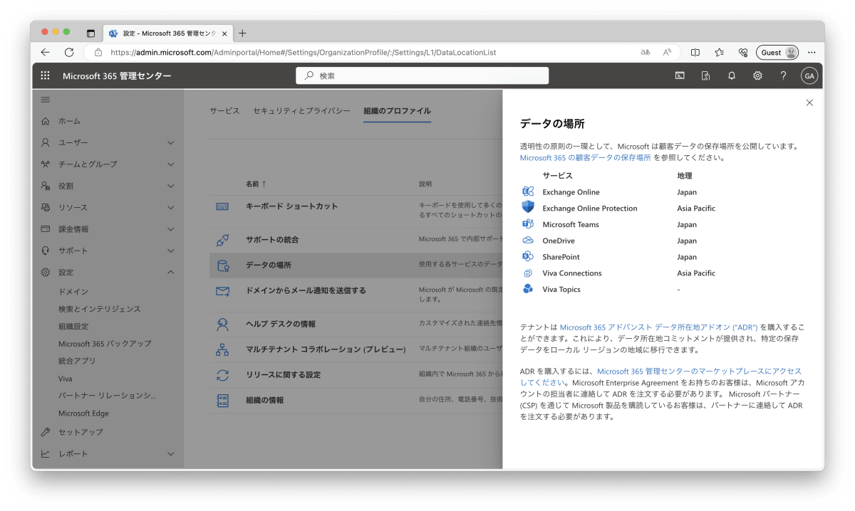Open Microsoft 365 の顧客データの保存場所 link

coord(585,158)
